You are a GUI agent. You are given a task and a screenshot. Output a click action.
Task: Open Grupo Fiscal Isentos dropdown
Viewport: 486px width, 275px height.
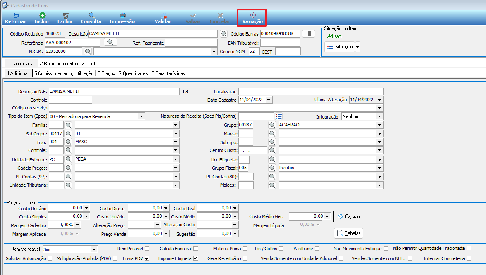379,168
